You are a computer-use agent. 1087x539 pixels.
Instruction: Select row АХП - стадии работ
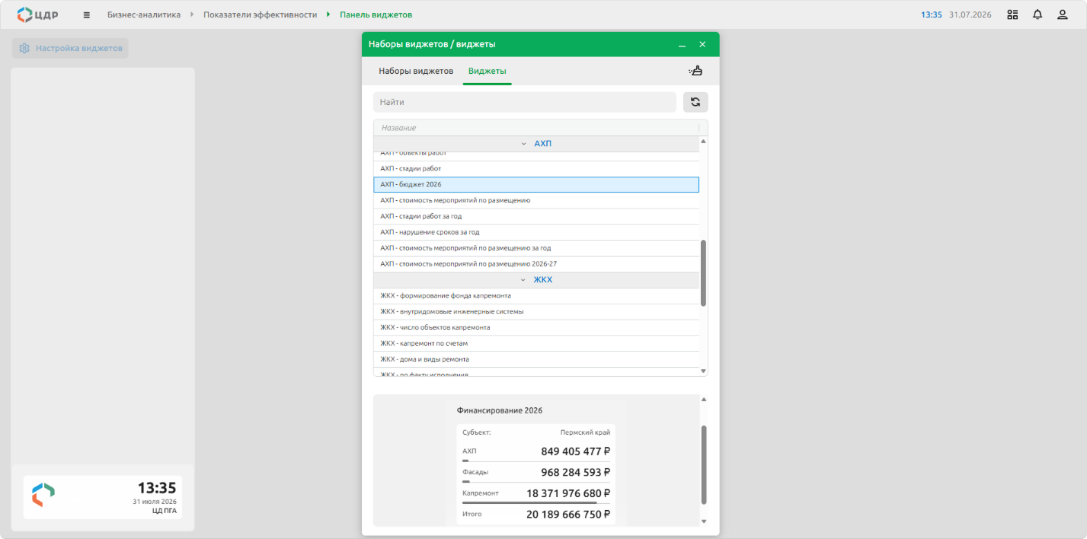point(536,168)
